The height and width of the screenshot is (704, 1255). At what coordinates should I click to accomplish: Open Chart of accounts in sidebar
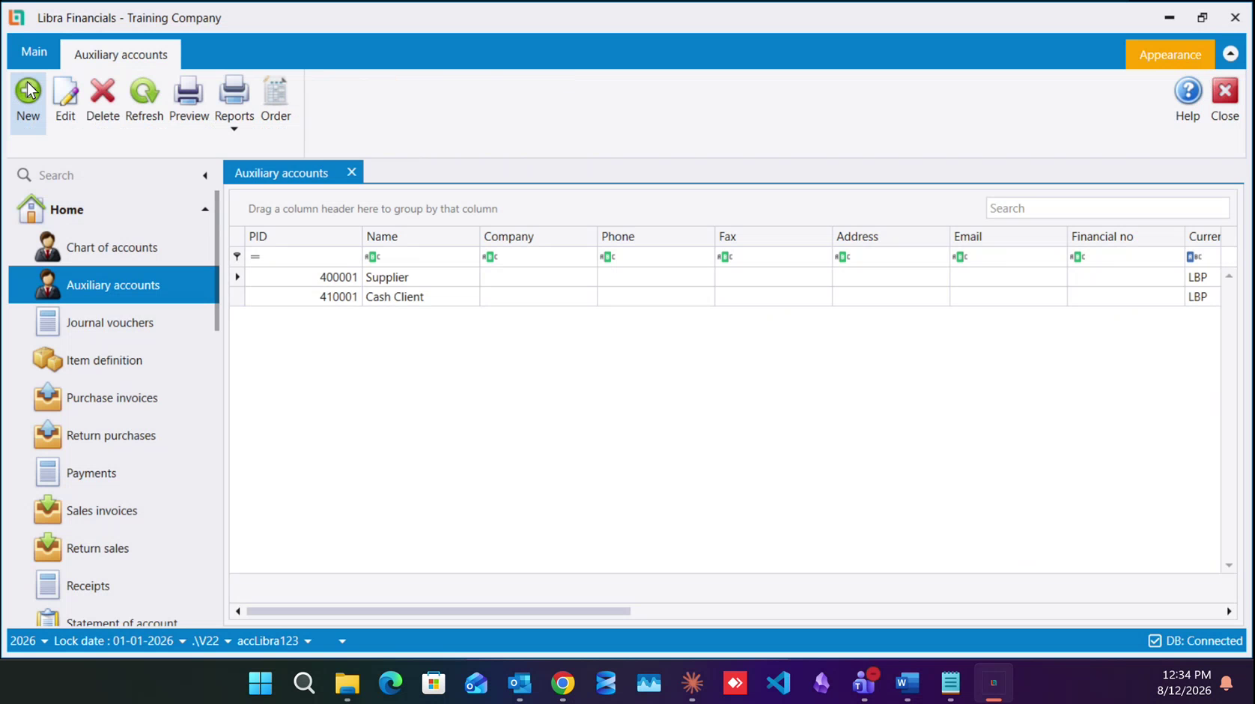click(113, 247)
